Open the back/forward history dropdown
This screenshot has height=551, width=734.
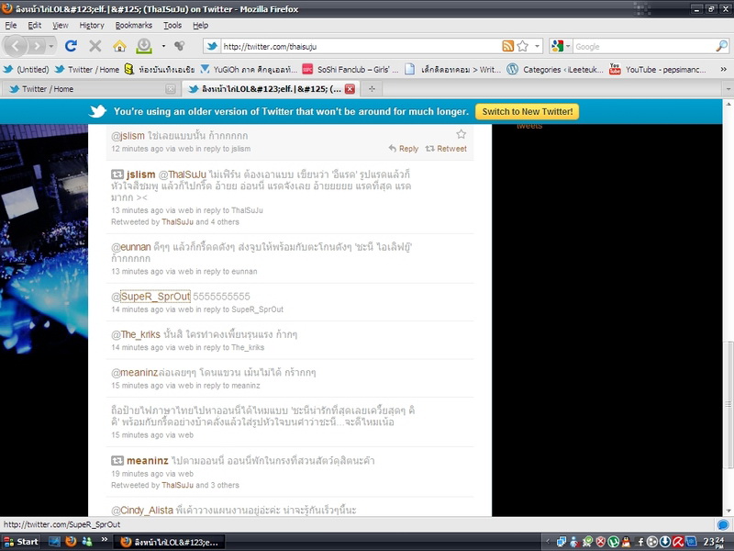[x=51, y=46]
